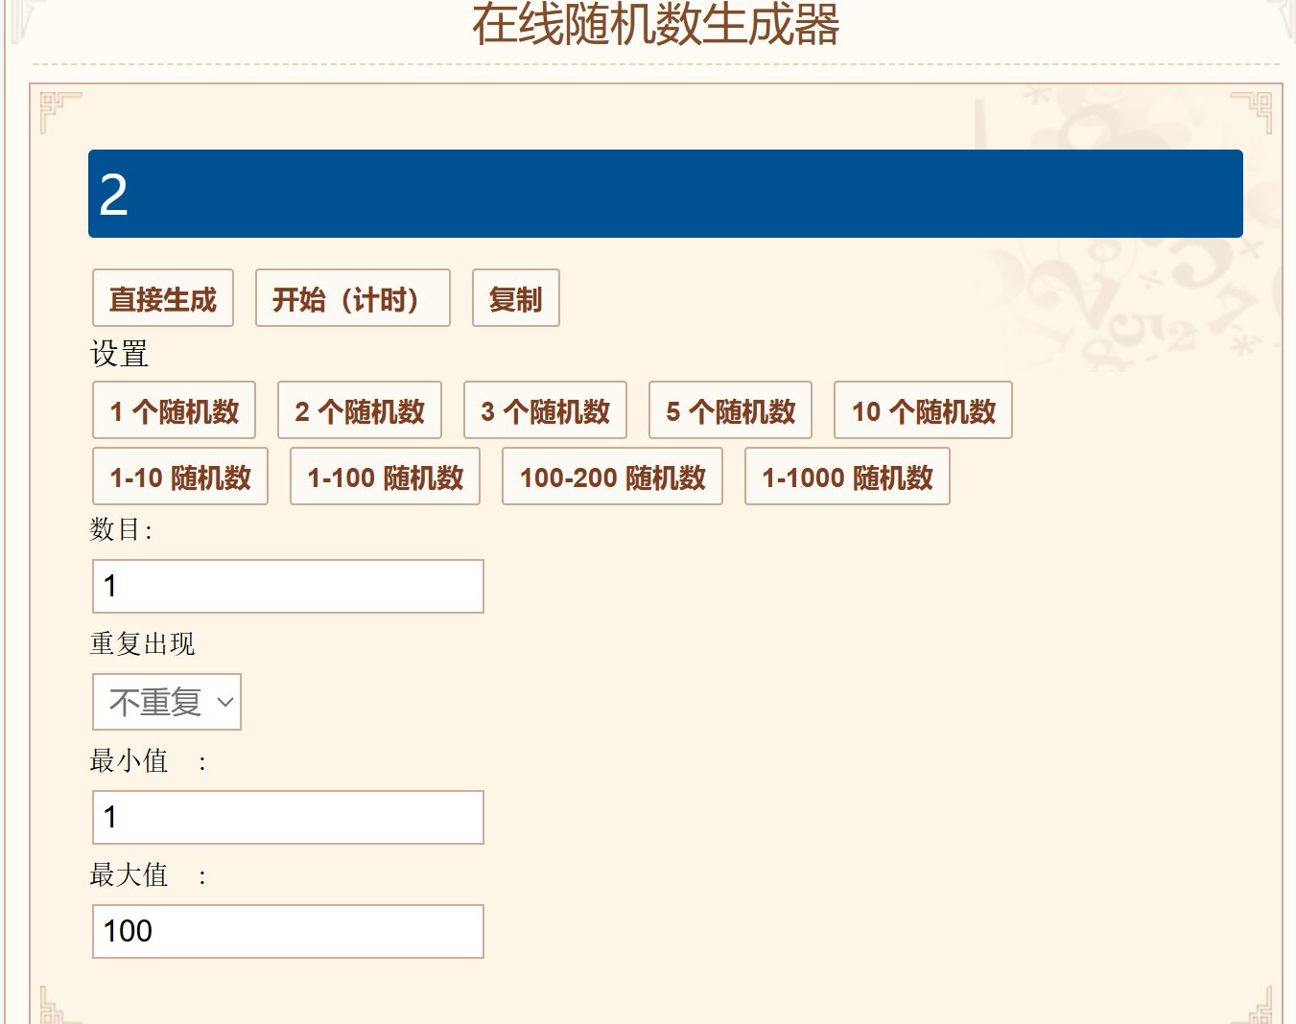Click the 设置 section label
Screen dimensions: 1296x1024
click(x=119, y=354)
